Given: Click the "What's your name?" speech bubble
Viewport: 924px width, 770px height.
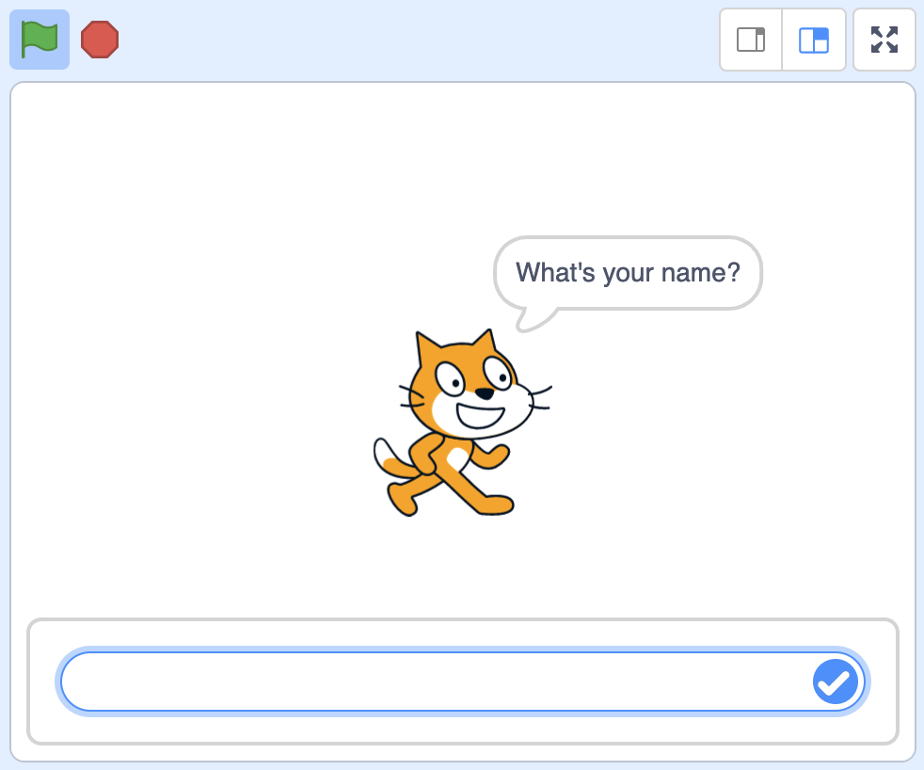Looking at the screenshot, I should click(628, 273).
